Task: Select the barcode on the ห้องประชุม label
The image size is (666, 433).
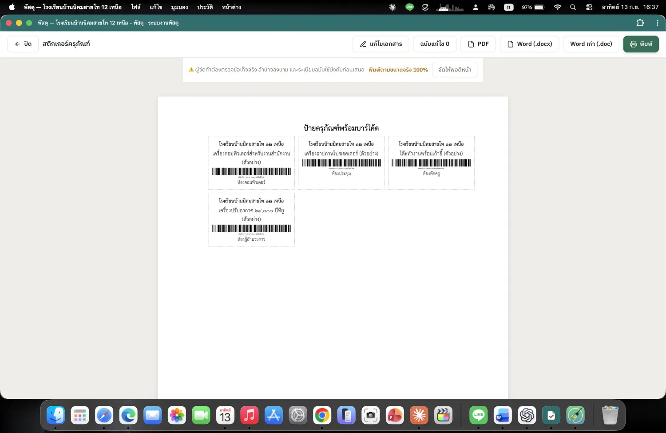Action: 341,163
